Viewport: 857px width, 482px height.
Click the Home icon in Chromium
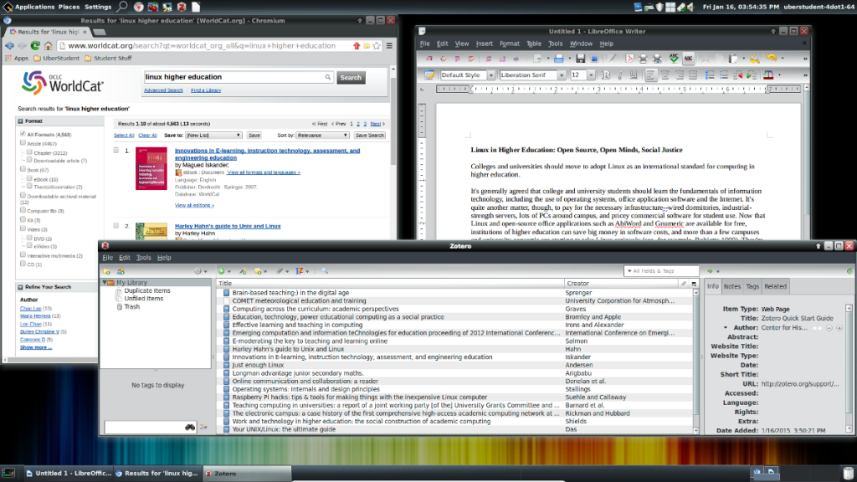coord(49,46)
